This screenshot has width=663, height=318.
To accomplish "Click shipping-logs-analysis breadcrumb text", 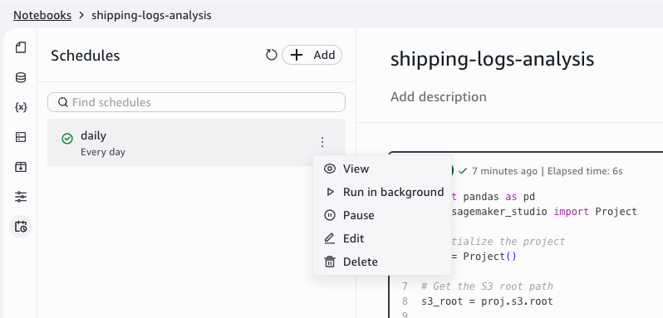I will (151, 15).
